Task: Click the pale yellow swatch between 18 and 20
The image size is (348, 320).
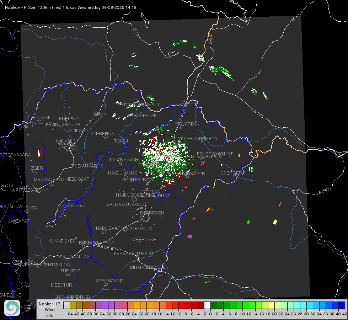Action: pos(271,305)
